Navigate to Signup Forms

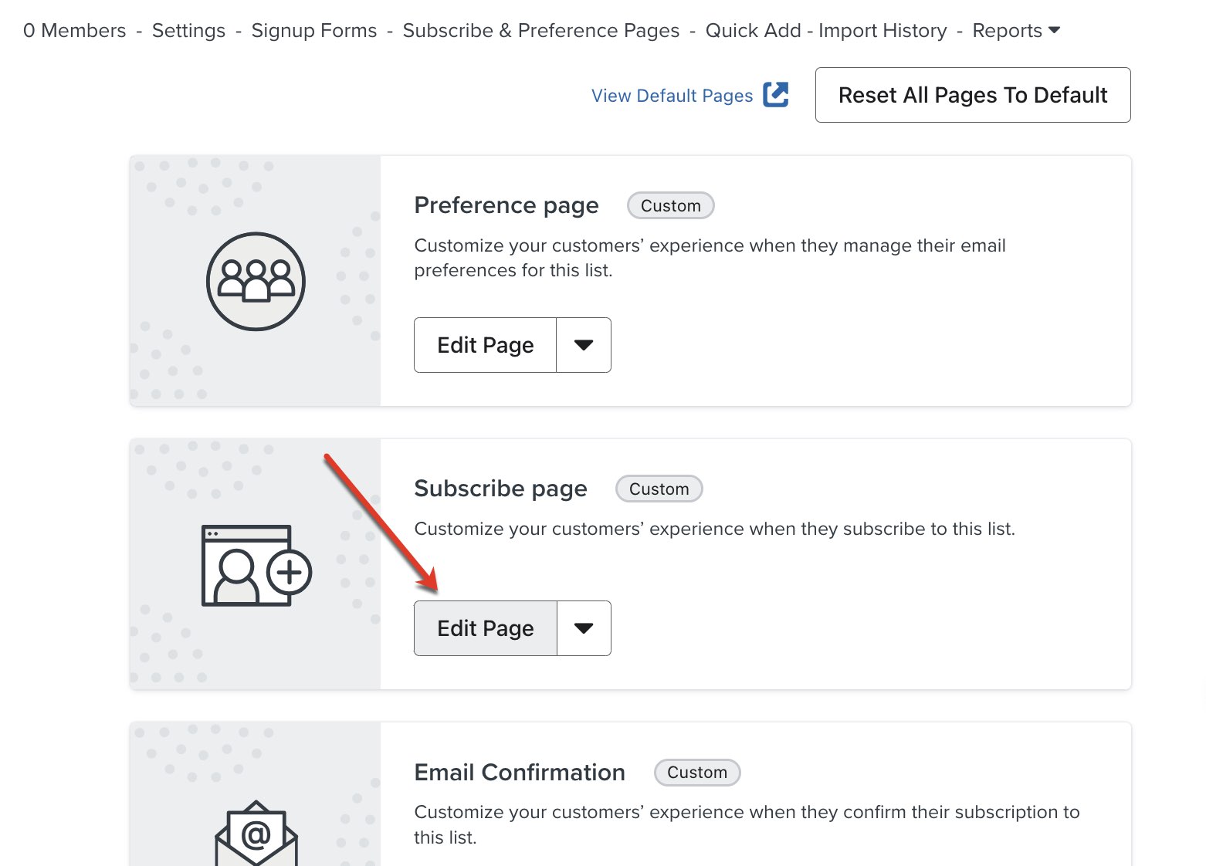[313, 31]
